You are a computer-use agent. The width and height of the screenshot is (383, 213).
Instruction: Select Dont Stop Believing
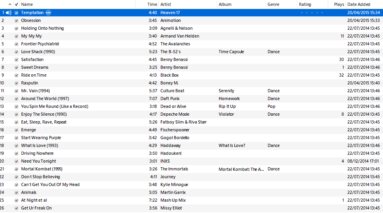pyautogui.click(x=41, y=177)
